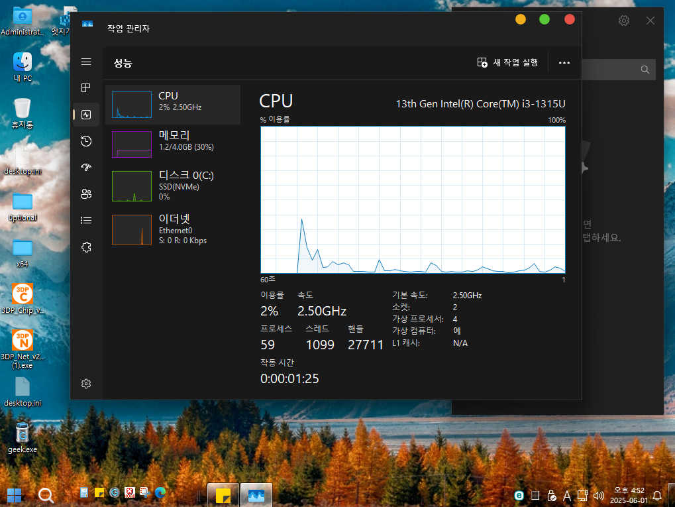The width and height of the screenshot is (675, 507).
Task: Open the taskbar search magnifier
Action: pyautogui.click(x=46, y=495)
